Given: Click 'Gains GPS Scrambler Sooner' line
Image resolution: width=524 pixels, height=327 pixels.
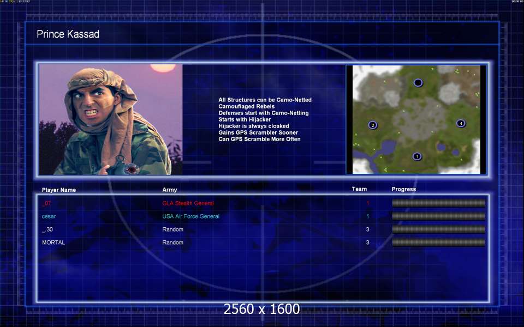Looking at the screenshot, I should click(258, 132).
